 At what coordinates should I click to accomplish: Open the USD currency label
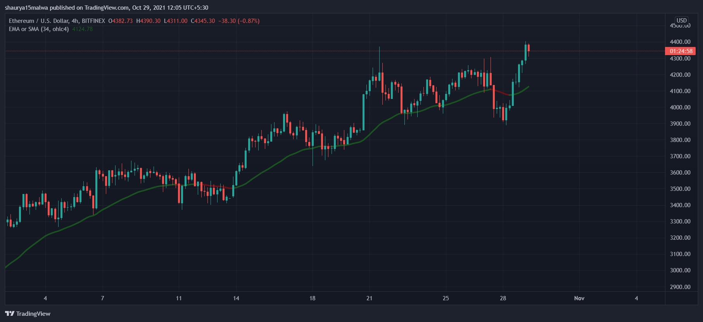[681, 20]
